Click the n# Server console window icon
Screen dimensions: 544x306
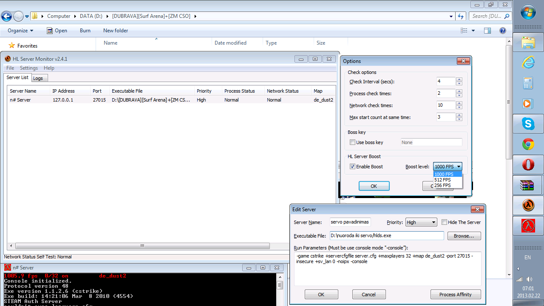pos(8,268)
